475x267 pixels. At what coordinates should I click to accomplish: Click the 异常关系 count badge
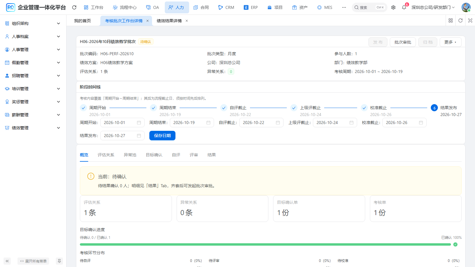(231, 71)
